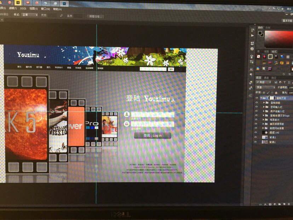Click the clear style icon in Styles panel
293x220 pixels.
click(x=258, y=56)
